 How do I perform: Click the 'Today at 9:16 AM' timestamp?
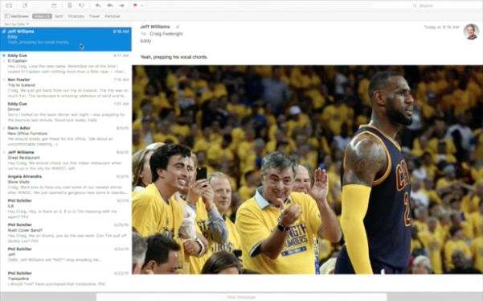tap(441, 27)
